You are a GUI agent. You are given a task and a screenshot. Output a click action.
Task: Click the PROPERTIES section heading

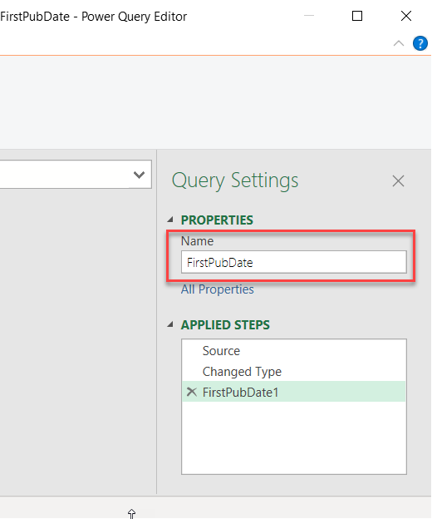tap(217, 220)
